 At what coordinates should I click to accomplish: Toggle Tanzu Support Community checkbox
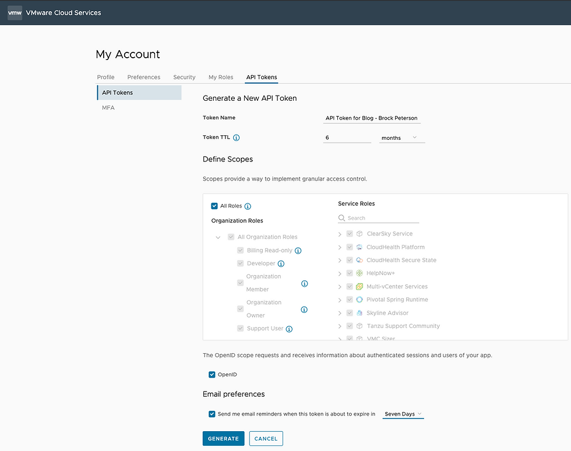click(350, 326)
